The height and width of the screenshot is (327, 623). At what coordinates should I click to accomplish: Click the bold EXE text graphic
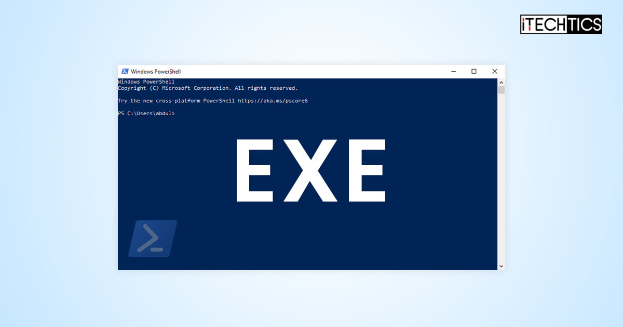[x=310, y=169]
